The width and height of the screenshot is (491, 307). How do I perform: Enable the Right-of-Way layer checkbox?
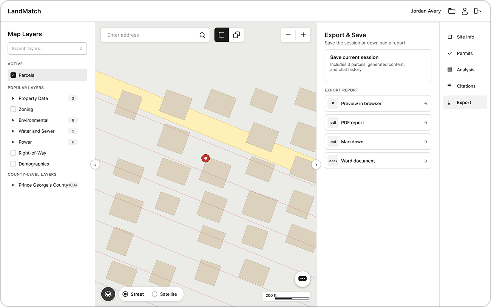[x=13, y=153]
